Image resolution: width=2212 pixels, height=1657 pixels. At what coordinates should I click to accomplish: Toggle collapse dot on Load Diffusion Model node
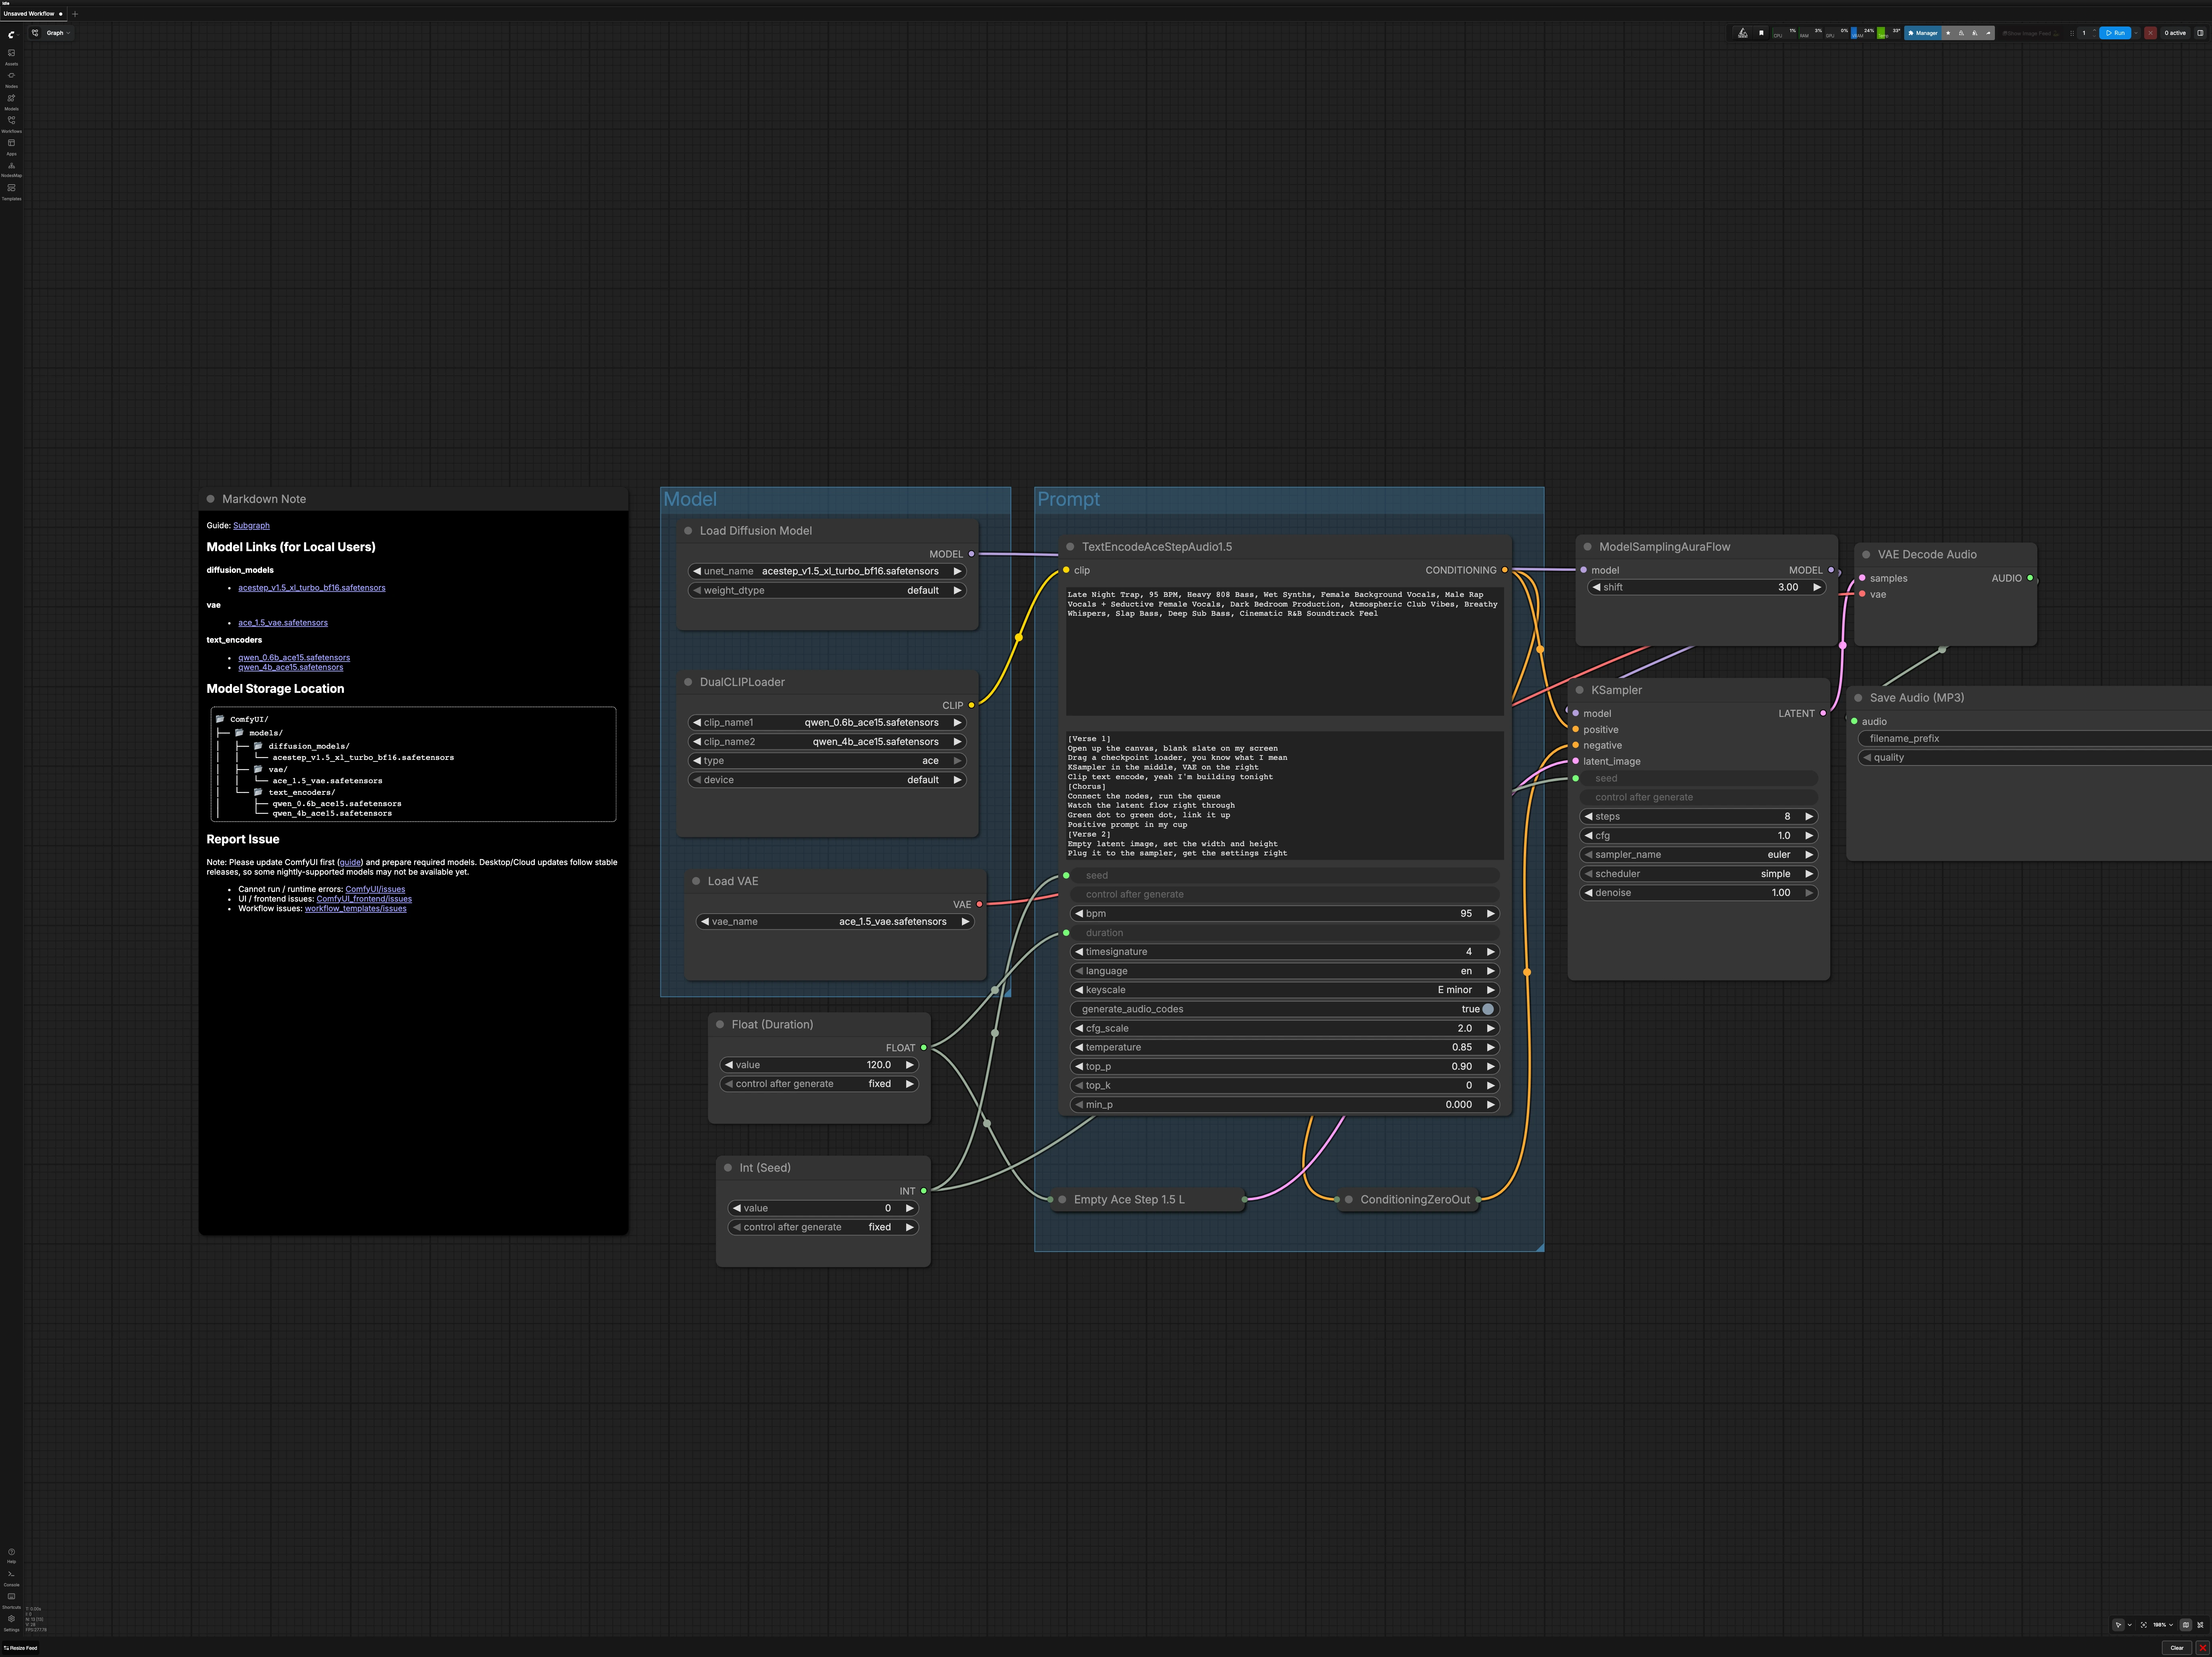(688, 531)
